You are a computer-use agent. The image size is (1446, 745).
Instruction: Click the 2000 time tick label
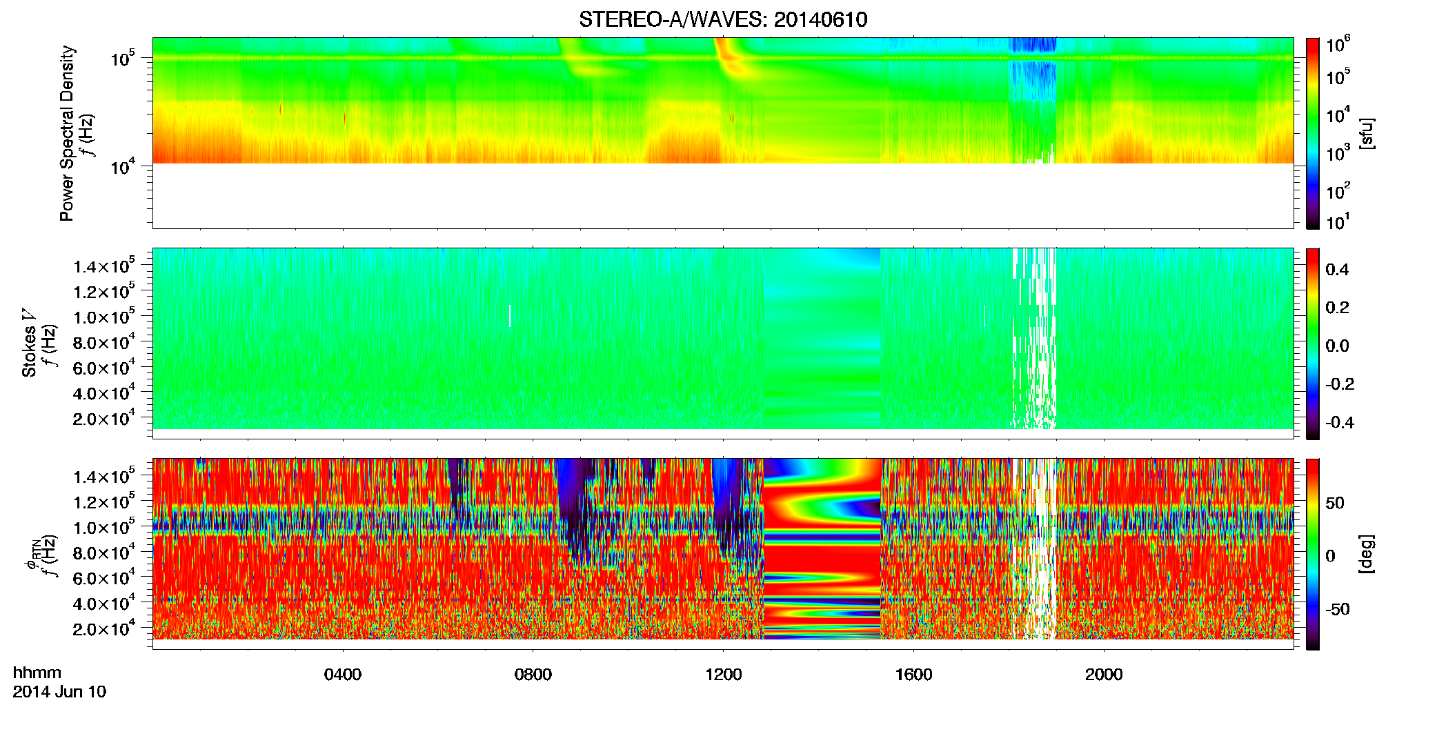[1104, 675]
